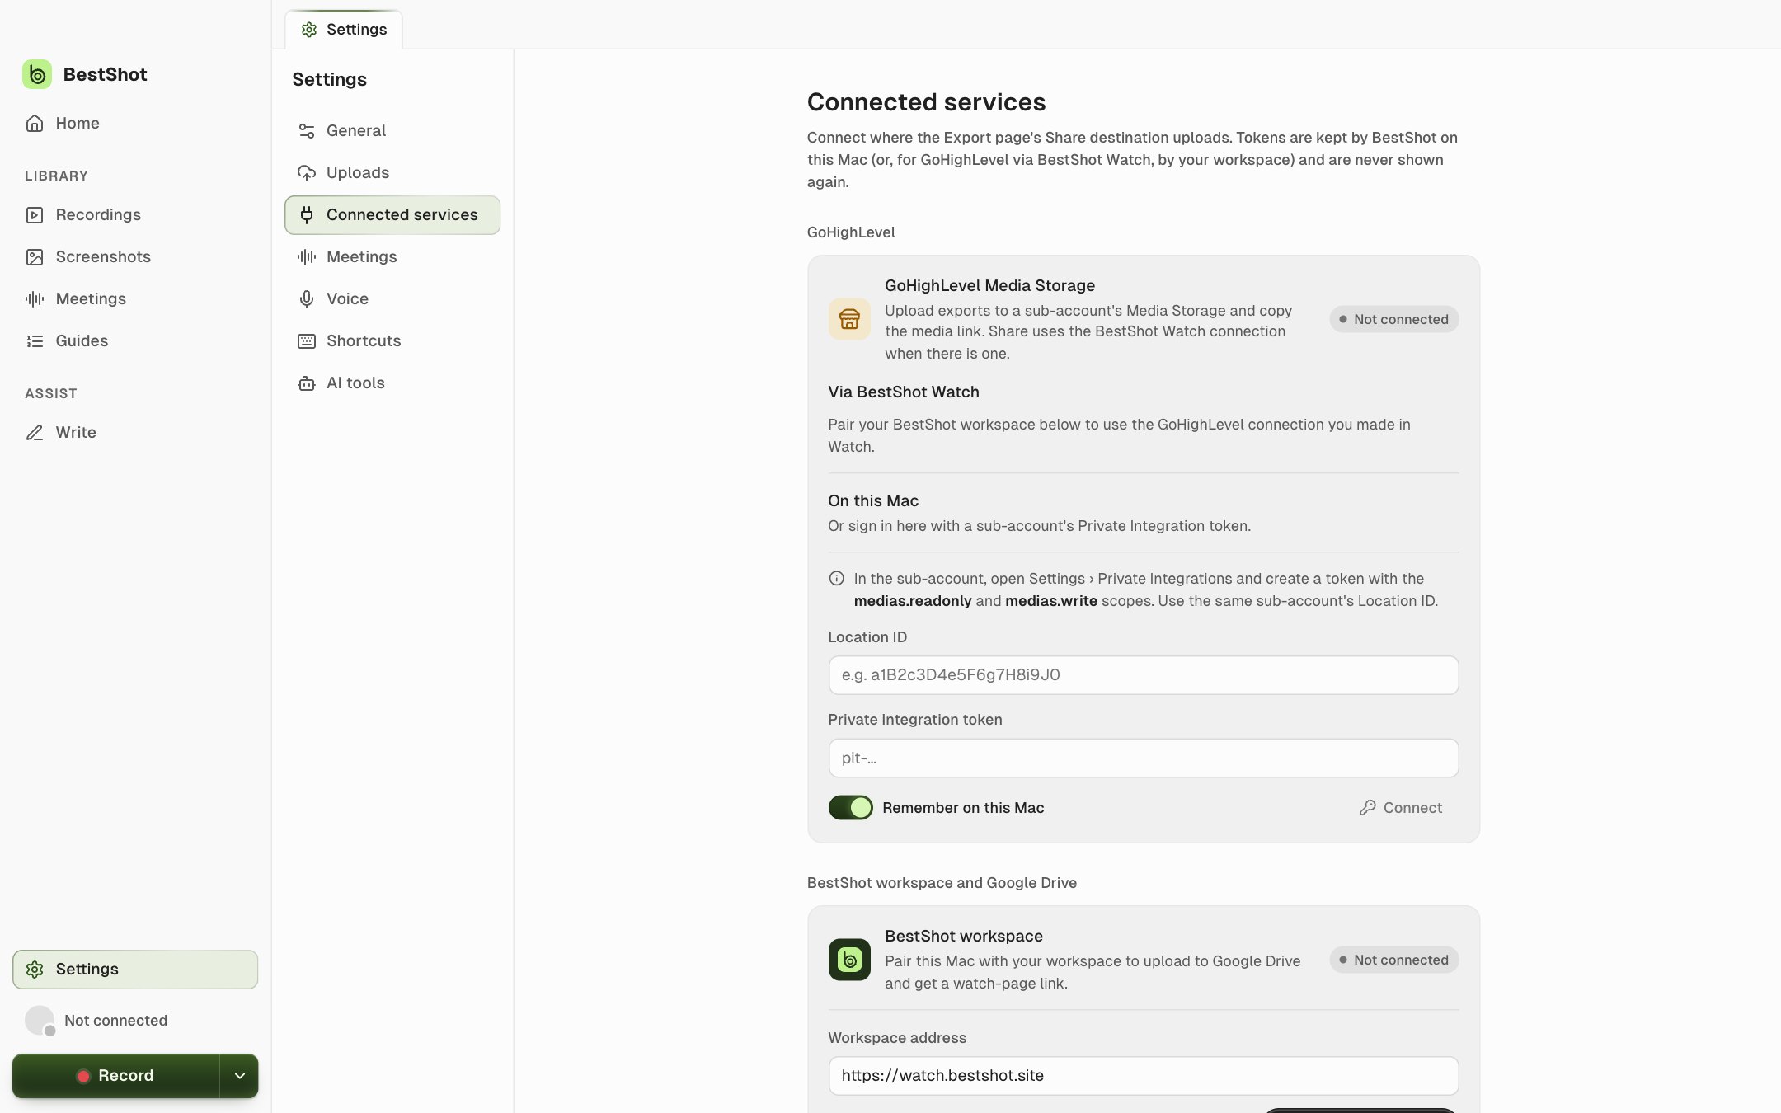Screen dimensions: 1781x1113
Task: Expand the Record options chevron
Action: 239,1075
